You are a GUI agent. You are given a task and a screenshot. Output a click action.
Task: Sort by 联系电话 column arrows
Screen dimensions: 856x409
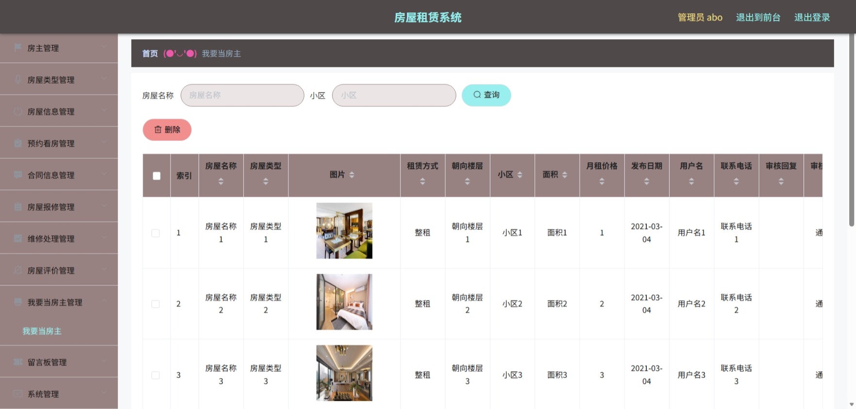[x=736, y=181]
